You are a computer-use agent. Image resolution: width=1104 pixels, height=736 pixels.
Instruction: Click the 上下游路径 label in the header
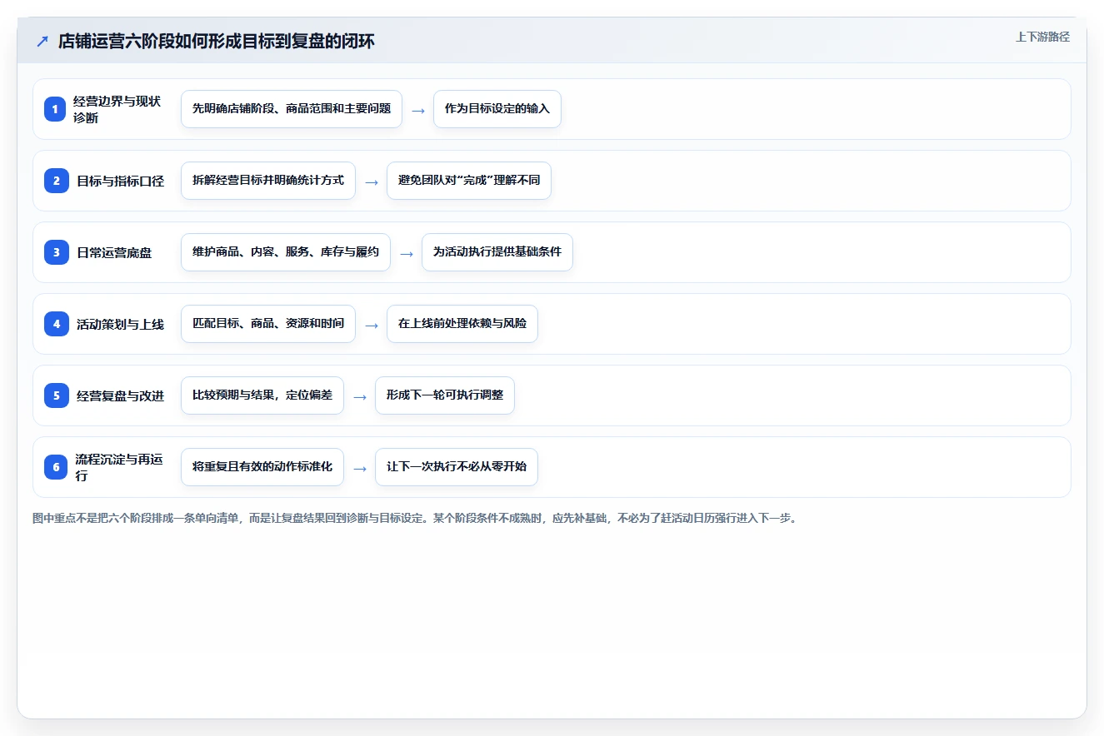(x=1042, y=37)
